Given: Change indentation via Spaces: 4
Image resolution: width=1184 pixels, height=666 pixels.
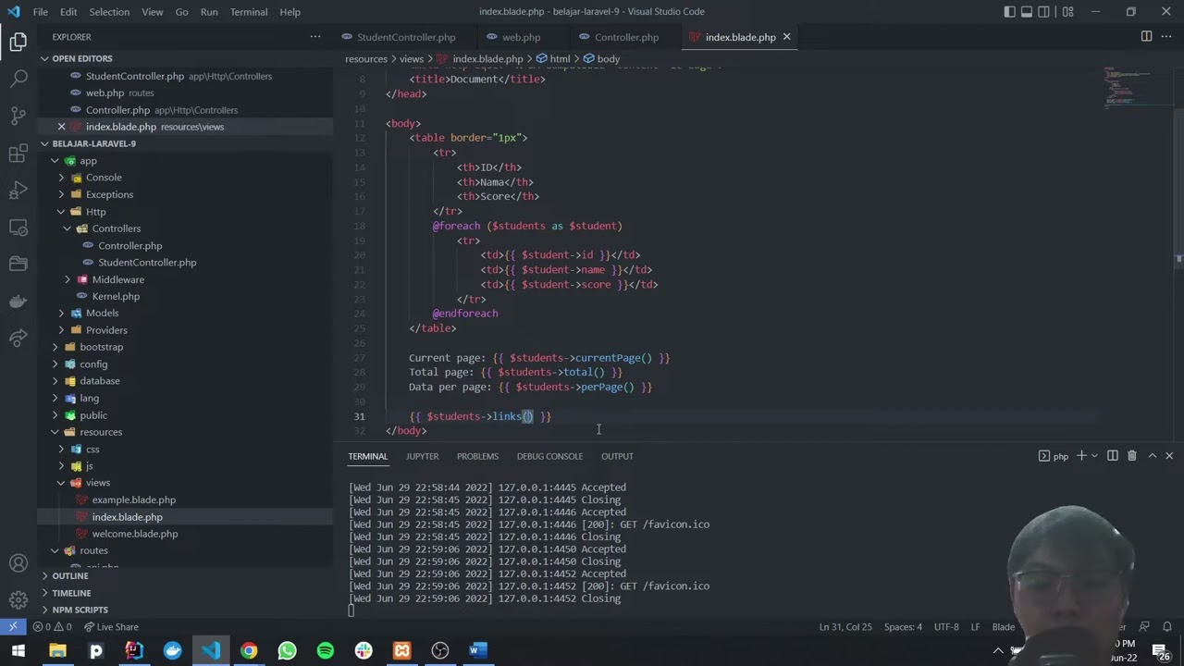Looking at the screenshot, I should coord(903,627).
